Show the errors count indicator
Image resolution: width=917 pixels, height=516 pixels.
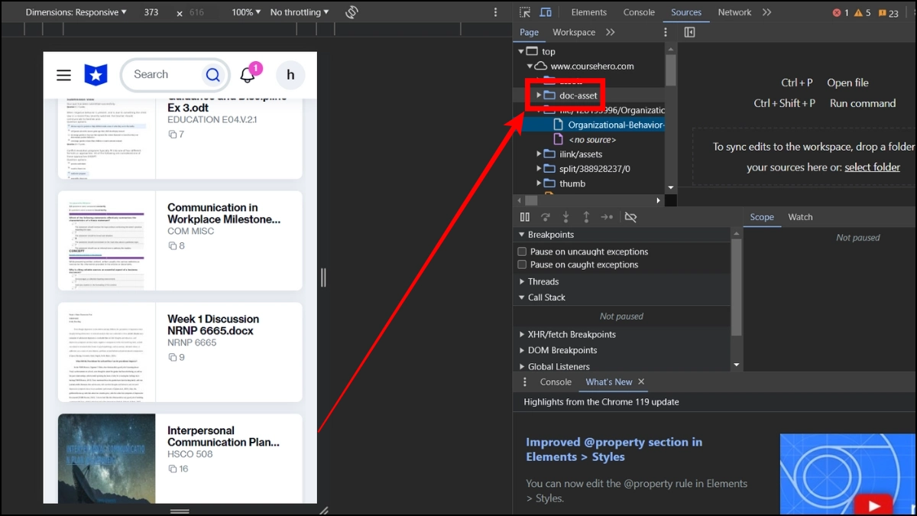click(841, 13)
